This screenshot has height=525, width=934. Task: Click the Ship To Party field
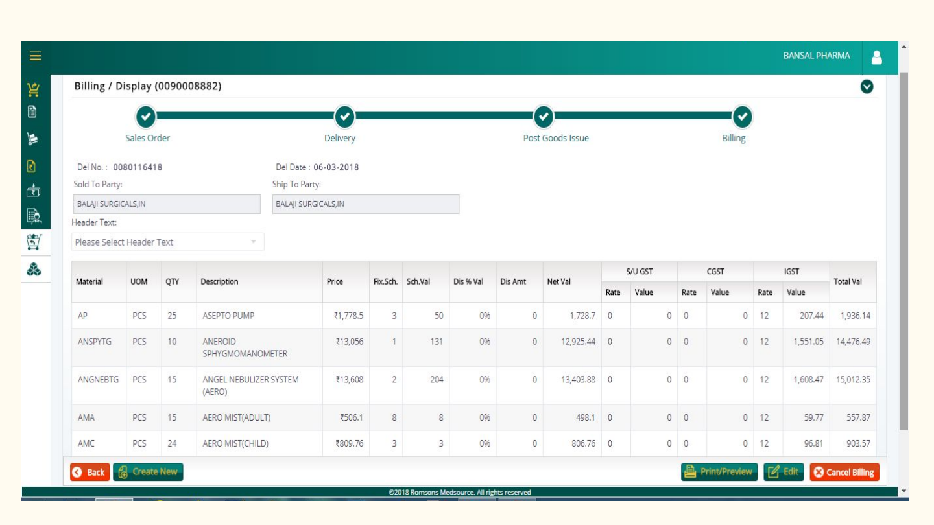[366, 204]
